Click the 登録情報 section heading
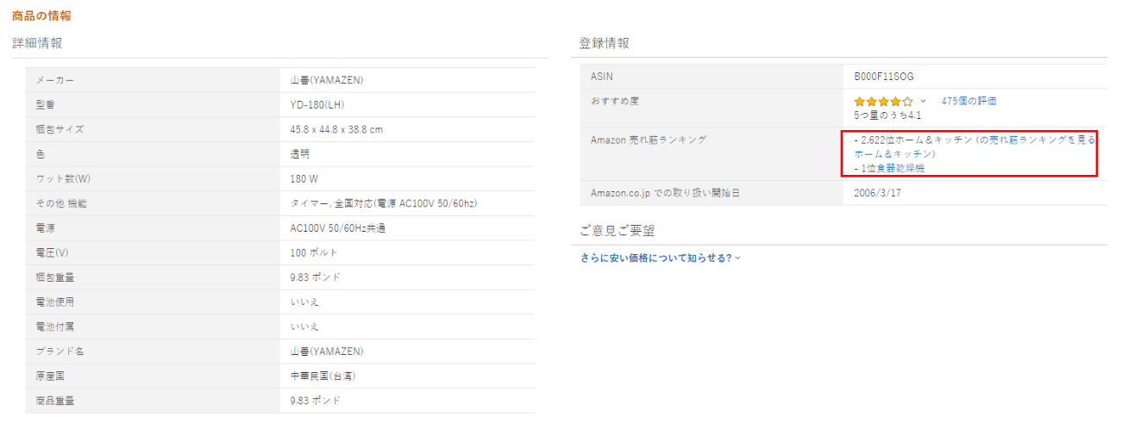Screen dimensions: 1122x423 point(605,42)
